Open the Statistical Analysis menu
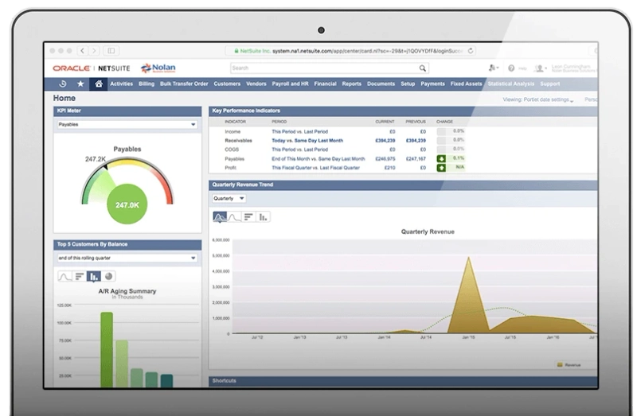This screenshot has width=637, height=416. point(511,84)
